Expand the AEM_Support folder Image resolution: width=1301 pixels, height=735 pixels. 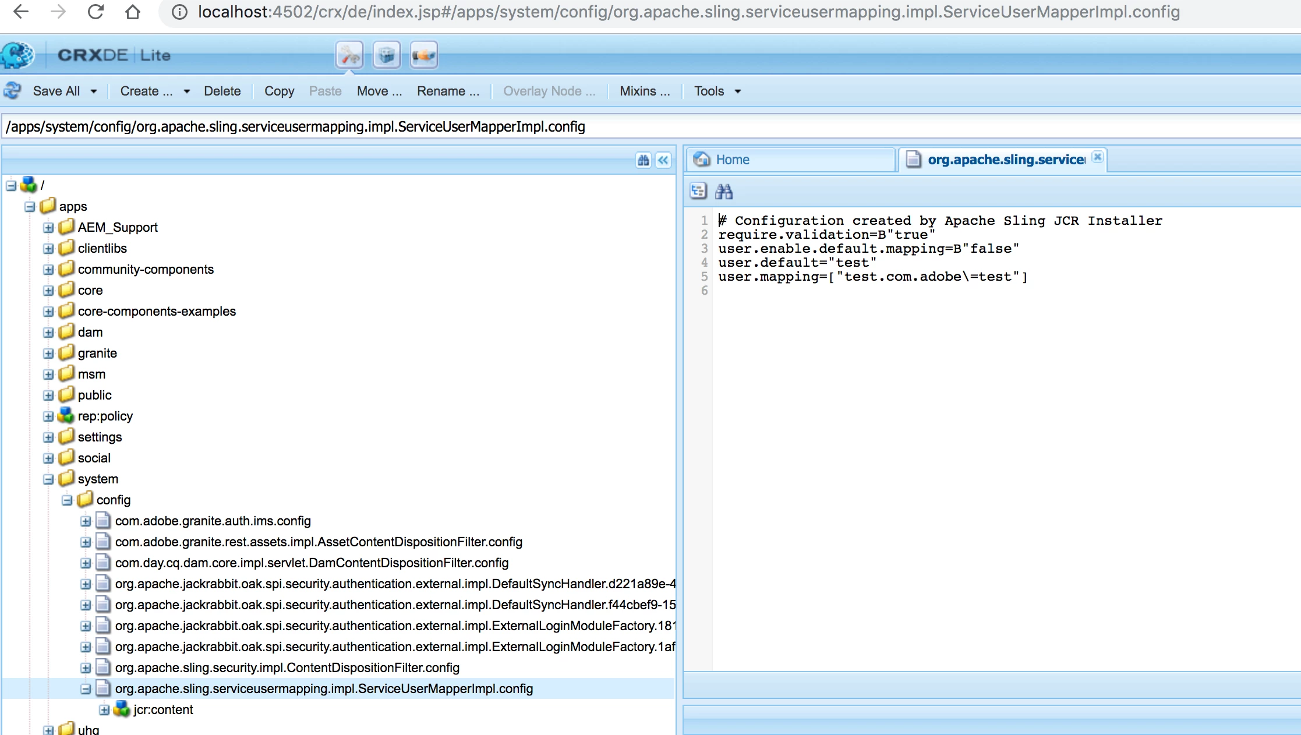48,228
